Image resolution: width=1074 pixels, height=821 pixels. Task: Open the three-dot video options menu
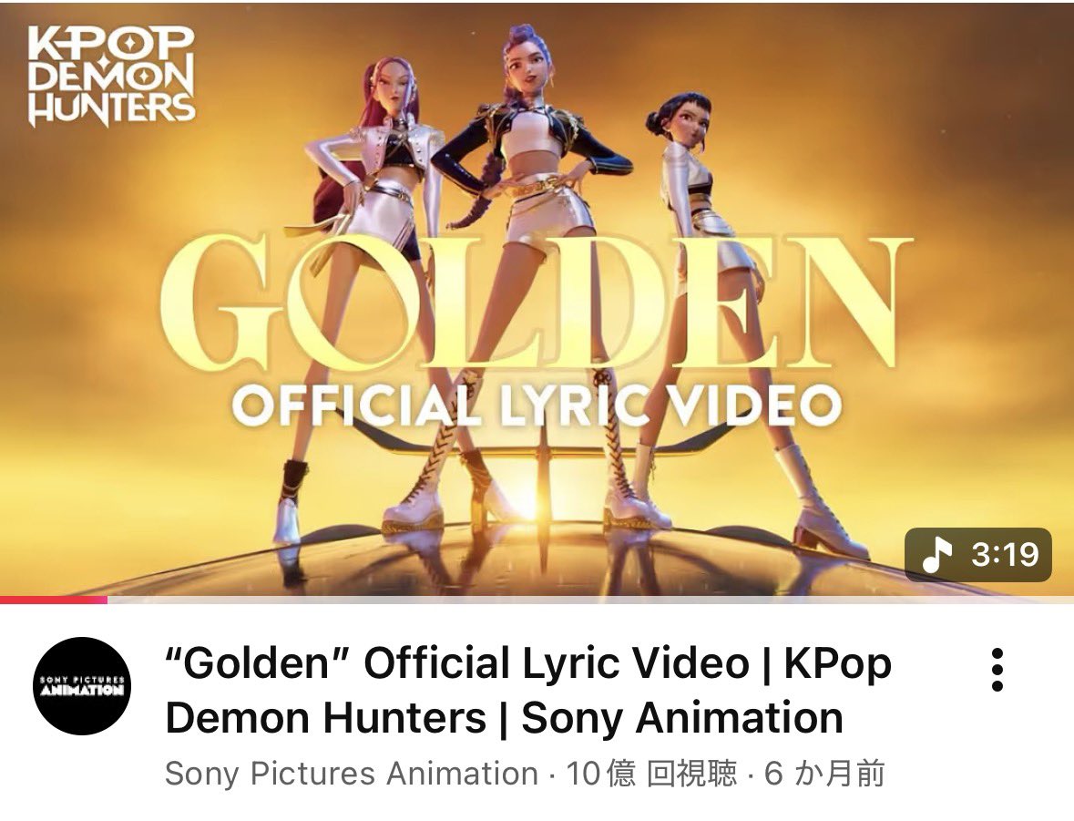pos(997,670)
